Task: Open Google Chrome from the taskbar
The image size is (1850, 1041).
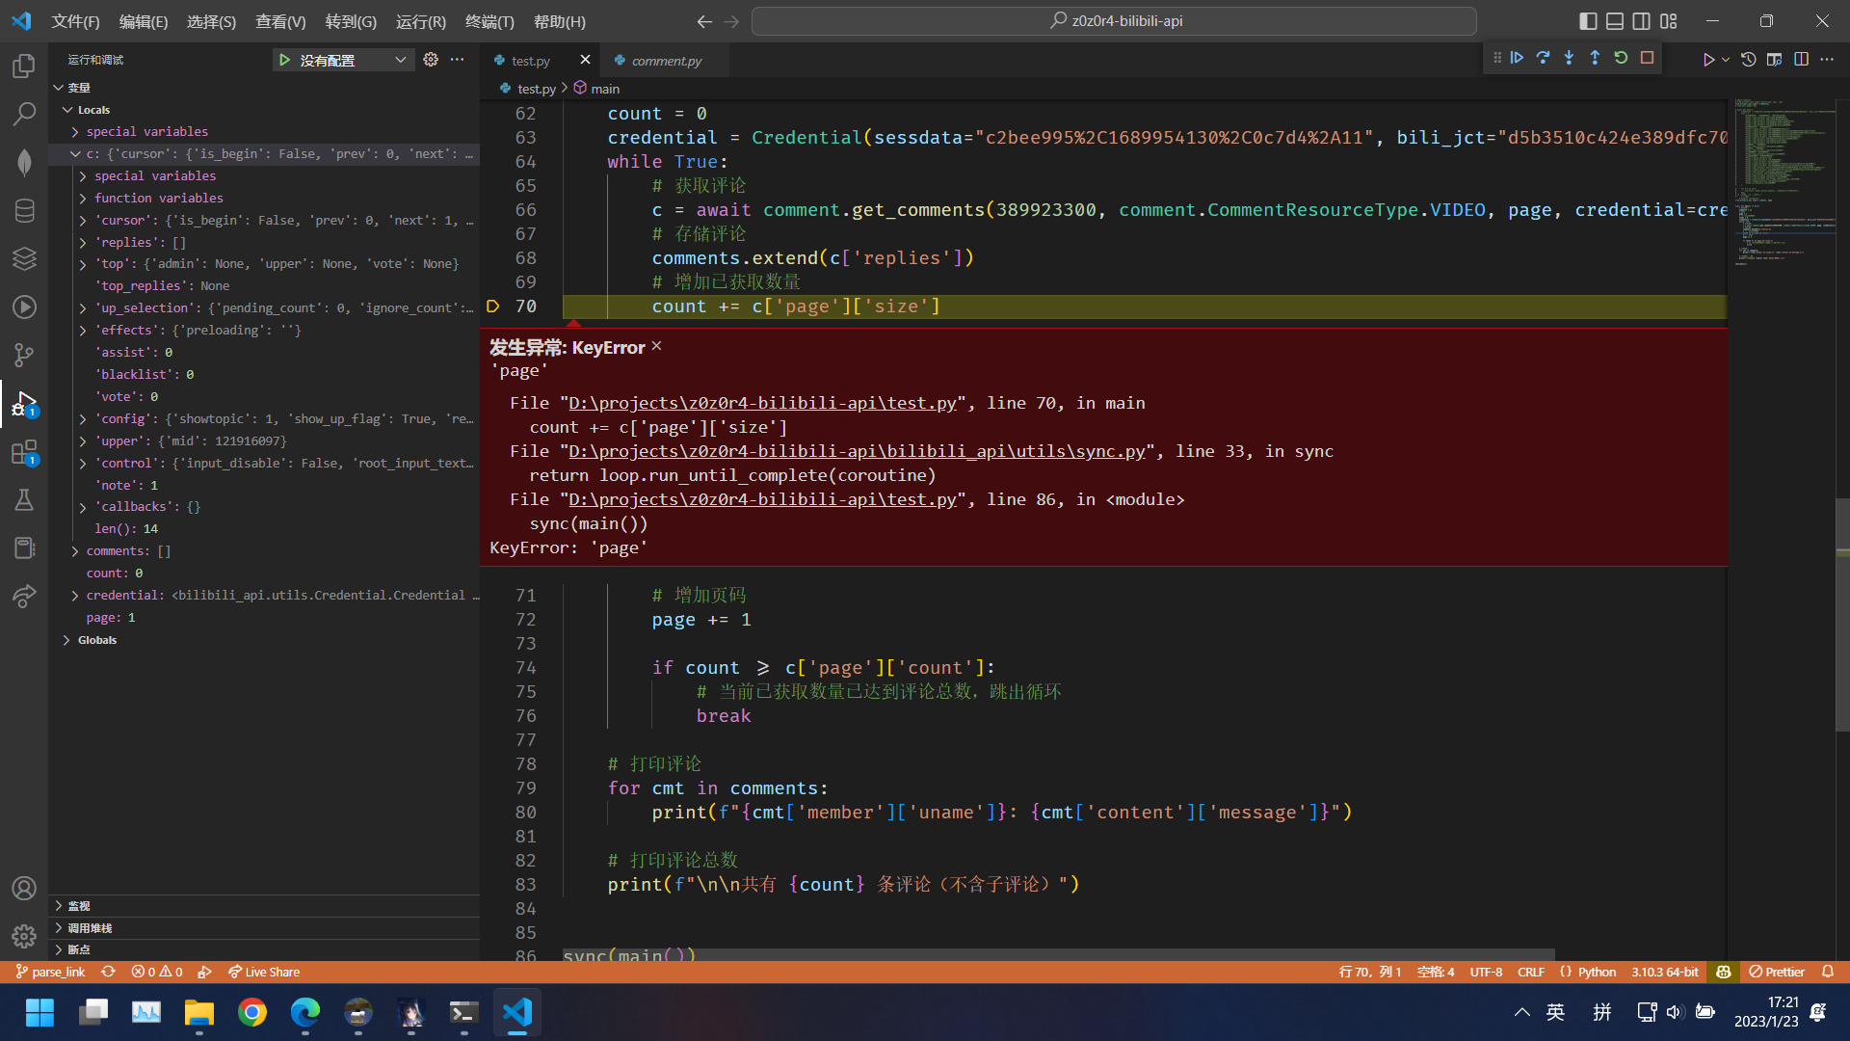Action: [x=251, y=1013]
